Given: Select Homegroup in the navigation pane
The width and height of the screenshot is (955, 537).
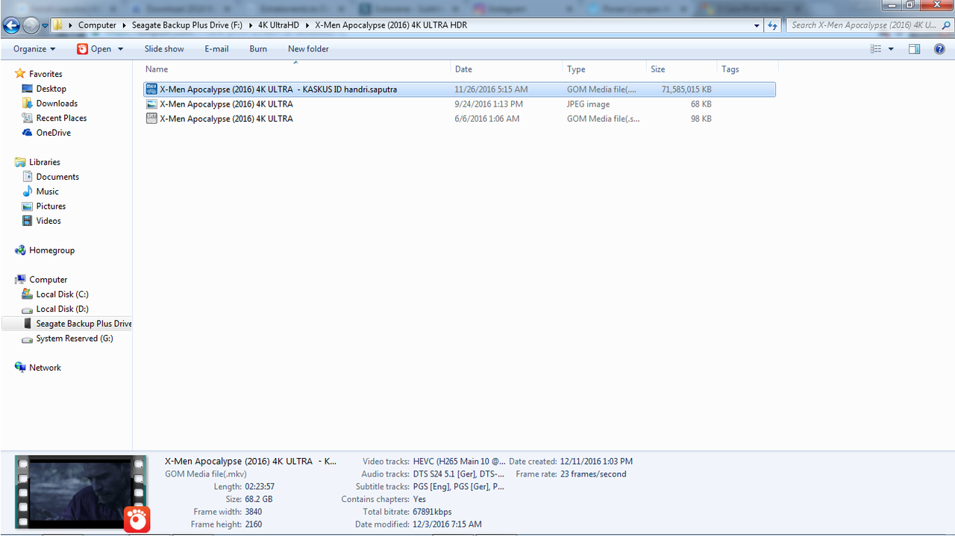Looking at the screenshot, I should pyautogui.click(x=51, y=251).
